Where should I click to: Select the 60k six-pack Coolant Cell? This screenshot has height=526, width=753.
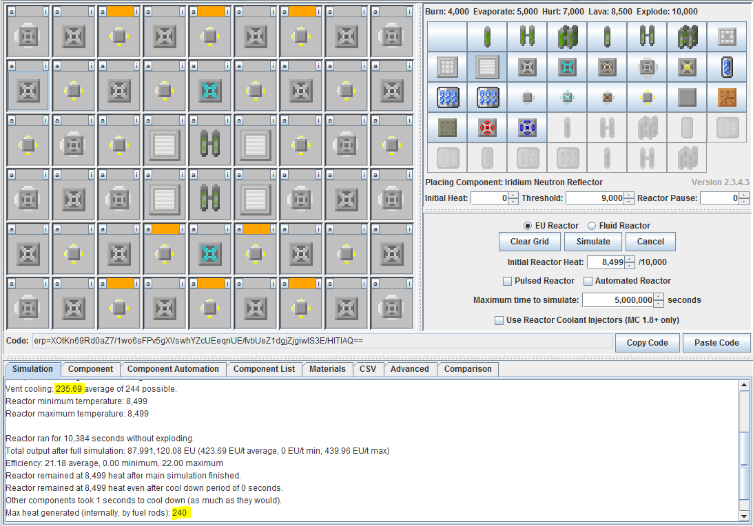pyautogui.click(x=488, y=98)
